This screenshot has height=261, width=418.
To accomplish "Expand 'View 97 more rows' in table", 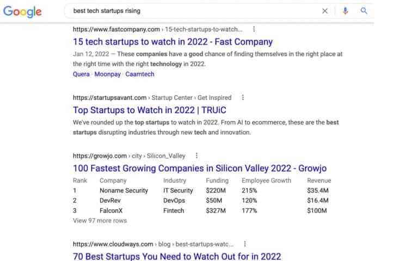I will pyautogui.click(x=100, y=221).
